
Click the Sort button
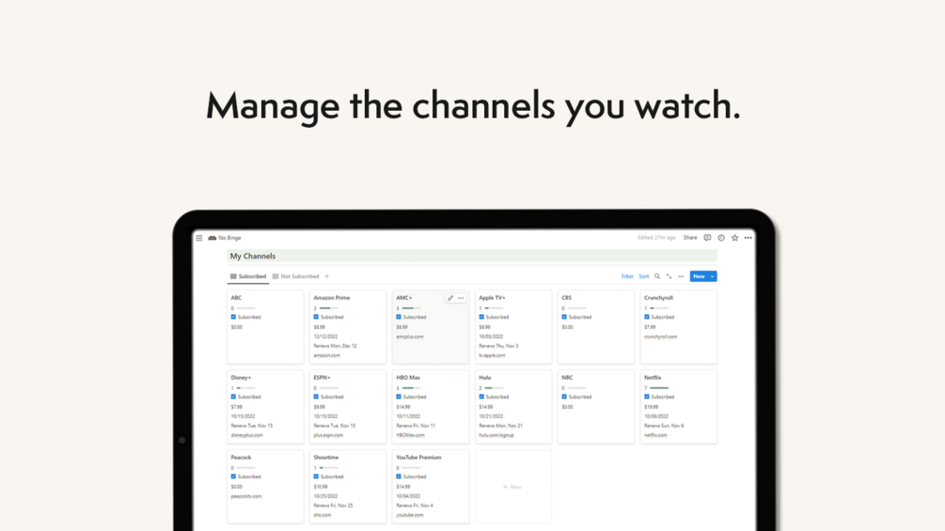644,276
